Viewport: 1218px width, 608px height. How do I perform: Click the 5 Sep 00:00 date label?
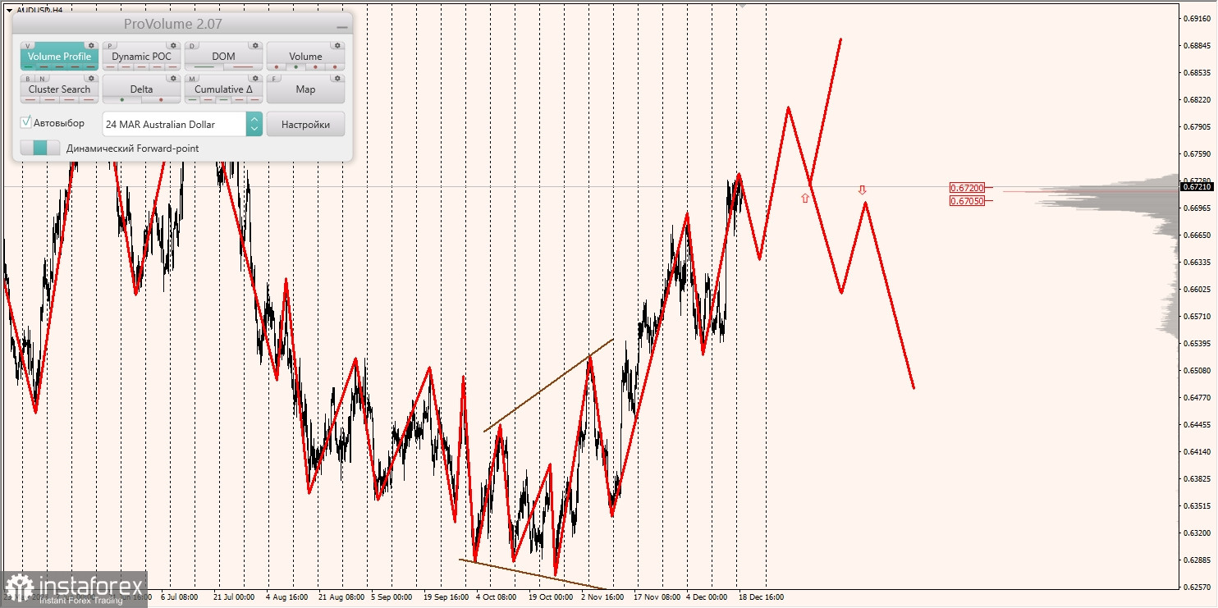[x=391, y=597]
